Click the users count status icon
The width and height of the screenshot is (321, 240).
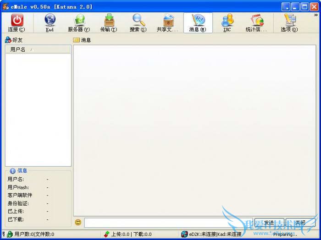point(10,235)
